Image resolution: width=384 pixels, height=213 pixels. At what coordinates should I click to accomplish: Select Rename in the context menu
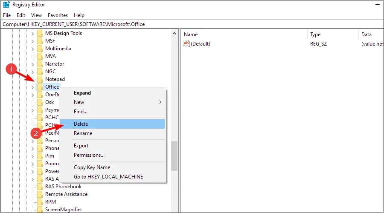[83, 133]
